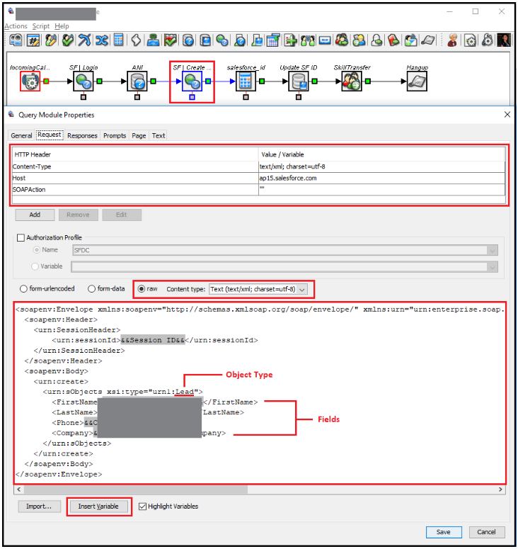The height and width of the screenshot is (549, 518).
Task: Open the Text tab
Action: coord(159,135)
